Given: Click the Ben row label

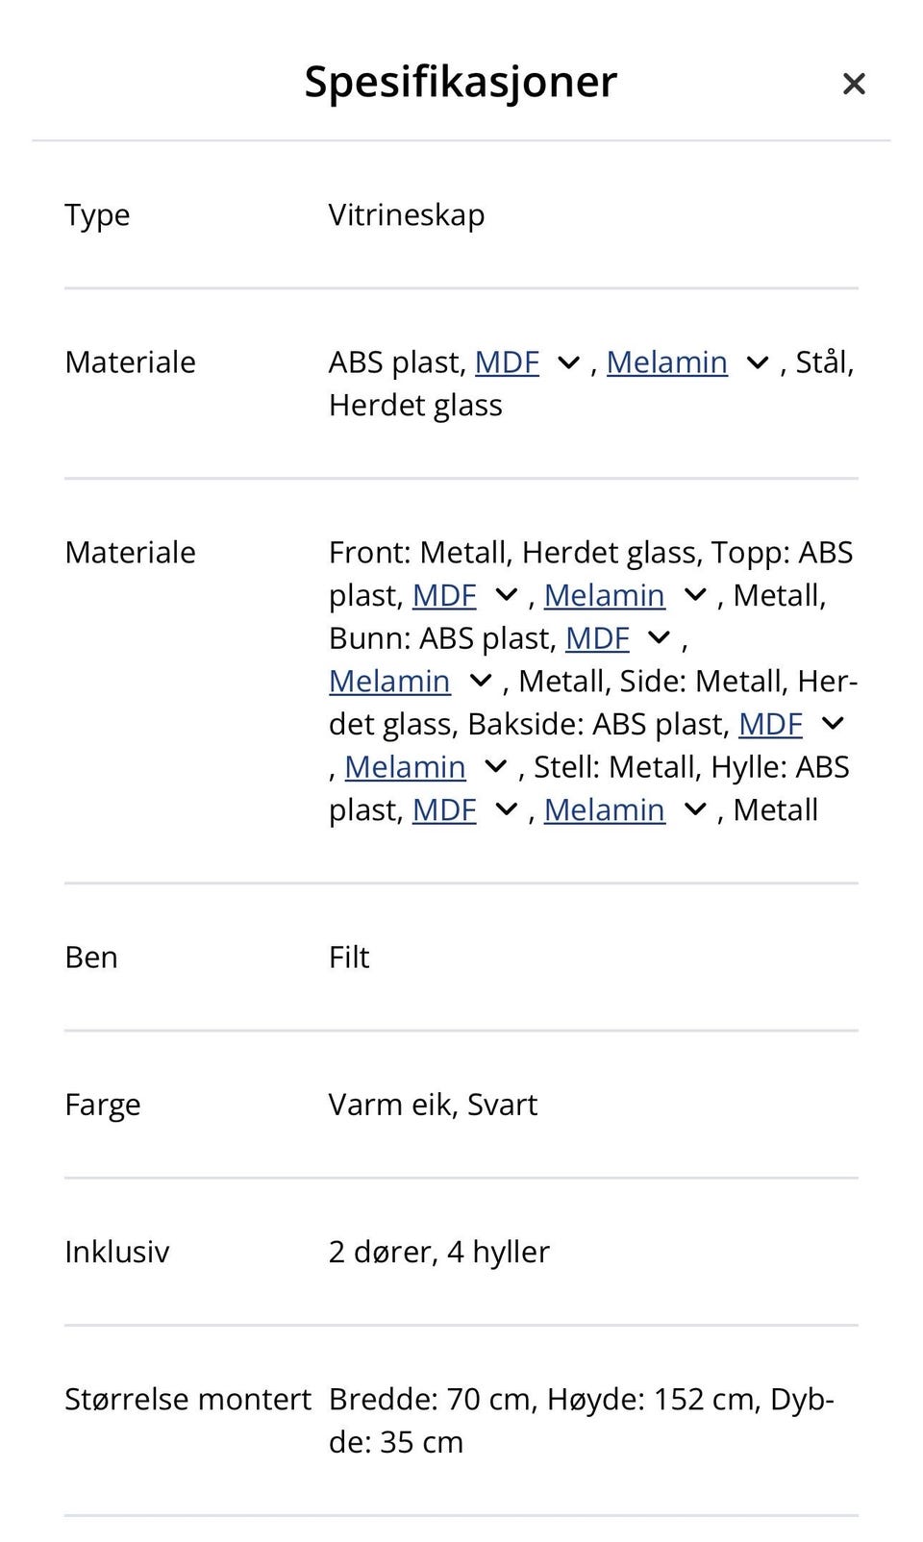Looking at the screenshot, I should point(90,958).
